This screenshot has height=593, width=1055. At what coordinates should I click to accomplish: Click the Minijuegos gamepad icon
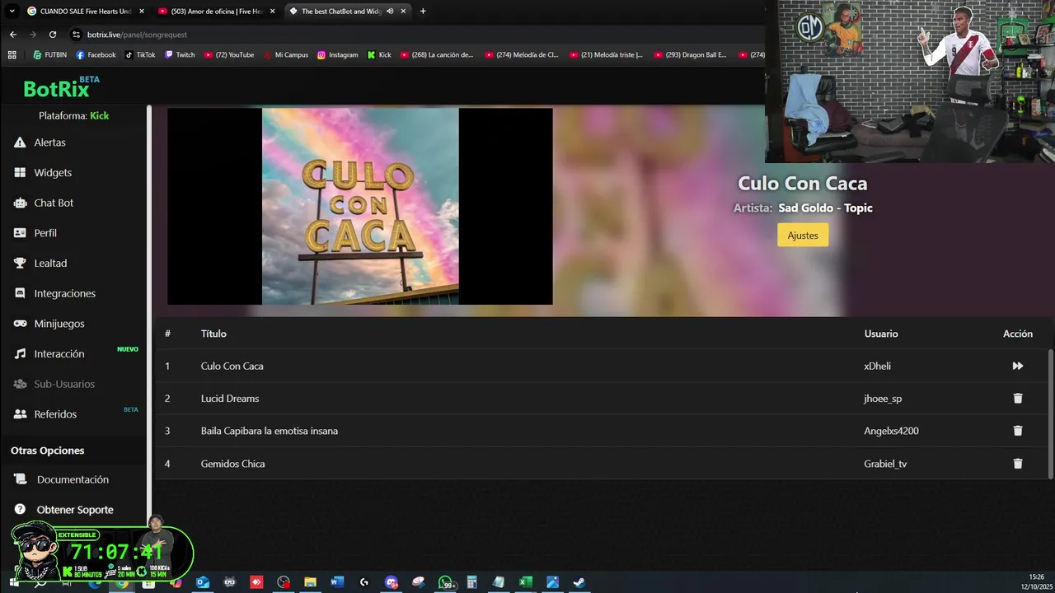pos(20,324)
